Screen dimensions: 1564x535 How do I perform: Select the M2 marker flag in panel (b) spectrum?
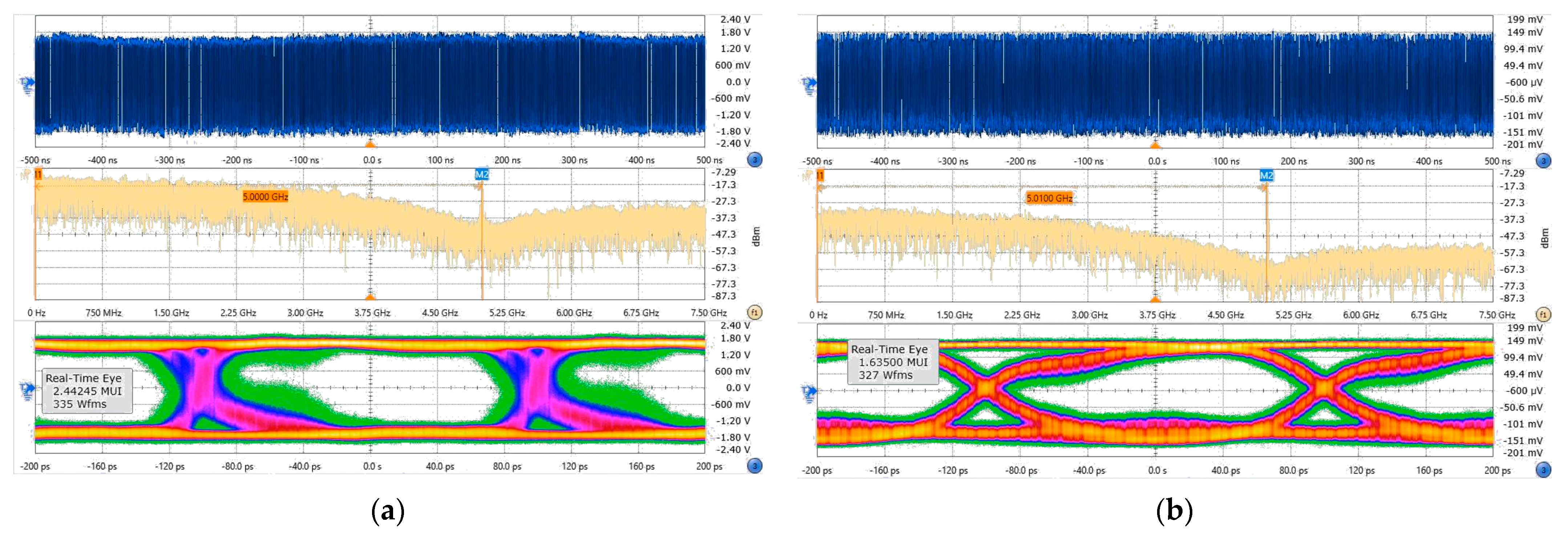tap(1266, 176)
